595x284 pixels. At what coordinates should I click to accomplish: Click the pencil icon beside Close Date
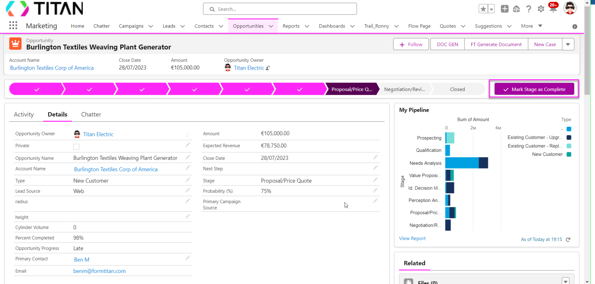[375, 157]
